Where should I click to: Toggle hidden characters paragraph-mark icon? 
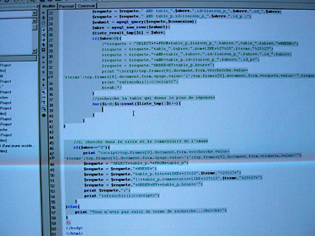point(43,45)
